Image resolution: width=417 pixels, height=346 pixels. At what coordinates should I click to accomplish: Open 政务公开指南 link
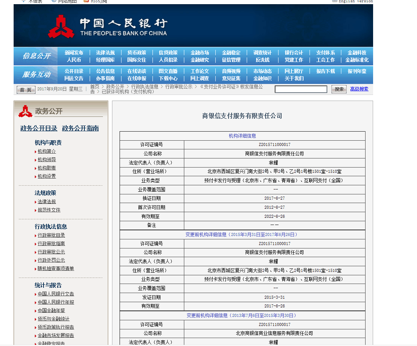80,128
